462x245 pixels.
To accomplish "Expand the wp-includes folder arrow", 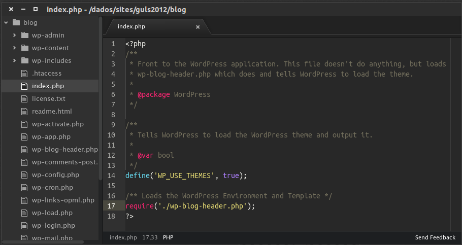I will [14, 60].
